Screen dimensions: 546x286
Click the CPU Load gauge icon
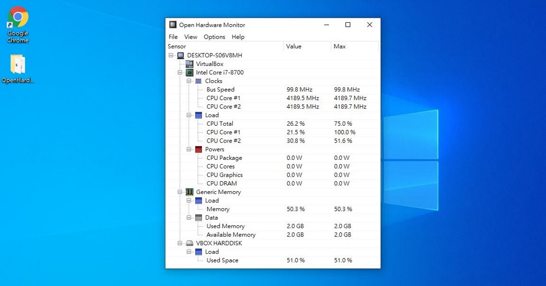tap(199, 115)
